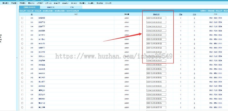Focus the publish time input of row 152
This screenshot has width=228, height=111.
click(x=156, y=35)
